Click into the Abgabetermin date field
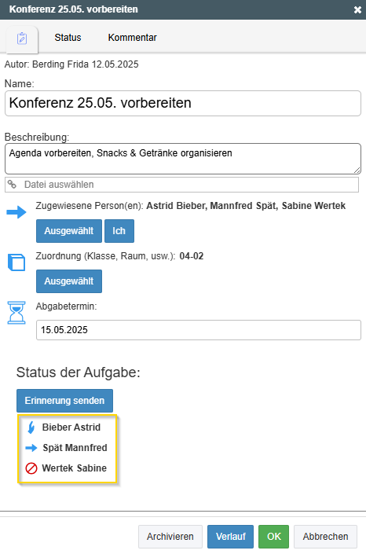The height and width of the screenshot is (554, 366). [199, 330]
